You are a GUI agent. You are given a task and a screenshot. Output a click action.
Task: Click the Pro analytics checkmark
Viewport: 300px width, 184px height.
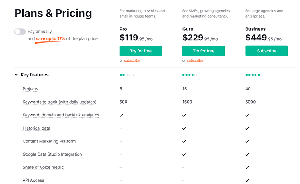coord(122,115)
